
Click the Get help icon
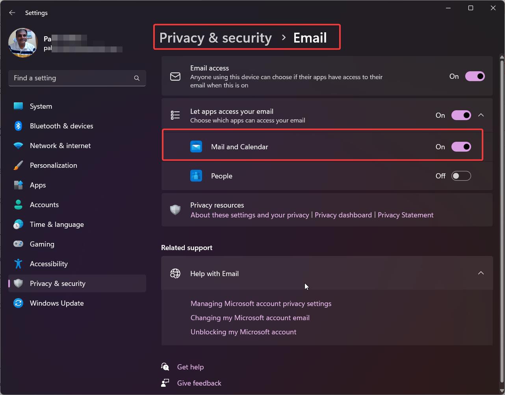(165, 367)
